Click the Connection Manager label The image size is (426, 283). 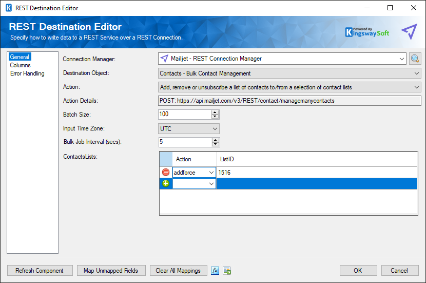click(89, 59)
